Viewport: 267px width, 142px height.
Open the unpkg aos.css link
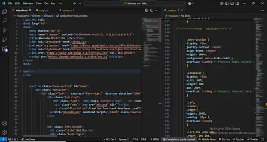click(77, 53)
